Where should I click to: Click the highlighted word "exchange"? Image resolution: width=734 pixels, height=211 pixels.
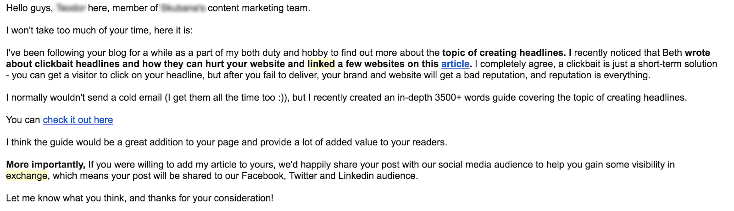click(x=27, y=176)
